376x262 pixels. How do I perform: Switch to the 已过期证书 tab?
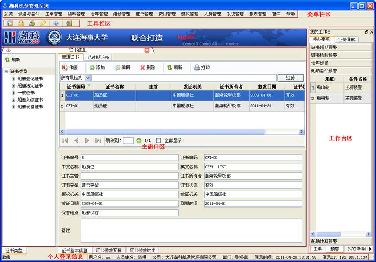98,57
